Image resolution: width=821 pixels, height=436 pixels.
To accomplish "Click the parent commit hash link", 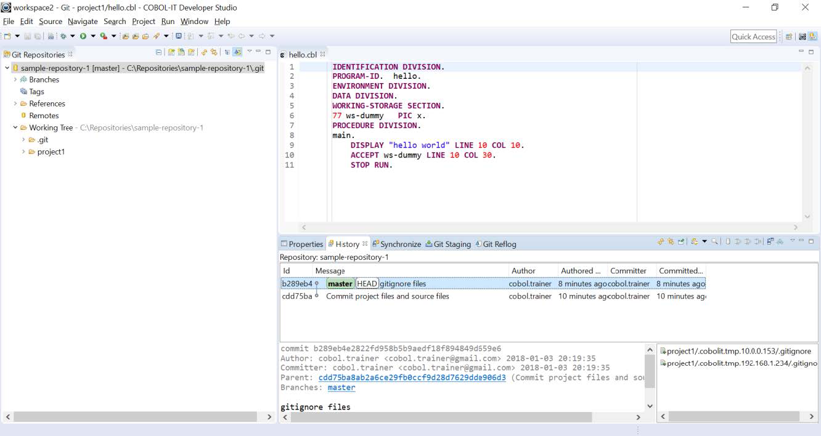I will [412, 377].
